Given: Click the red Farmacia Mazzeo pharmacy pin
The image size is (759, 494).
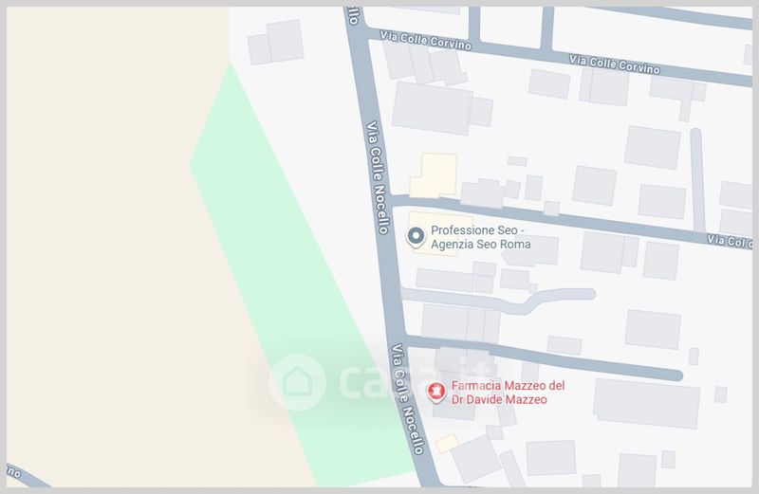Looking at the screenshot, I should [x=436, y=392].
